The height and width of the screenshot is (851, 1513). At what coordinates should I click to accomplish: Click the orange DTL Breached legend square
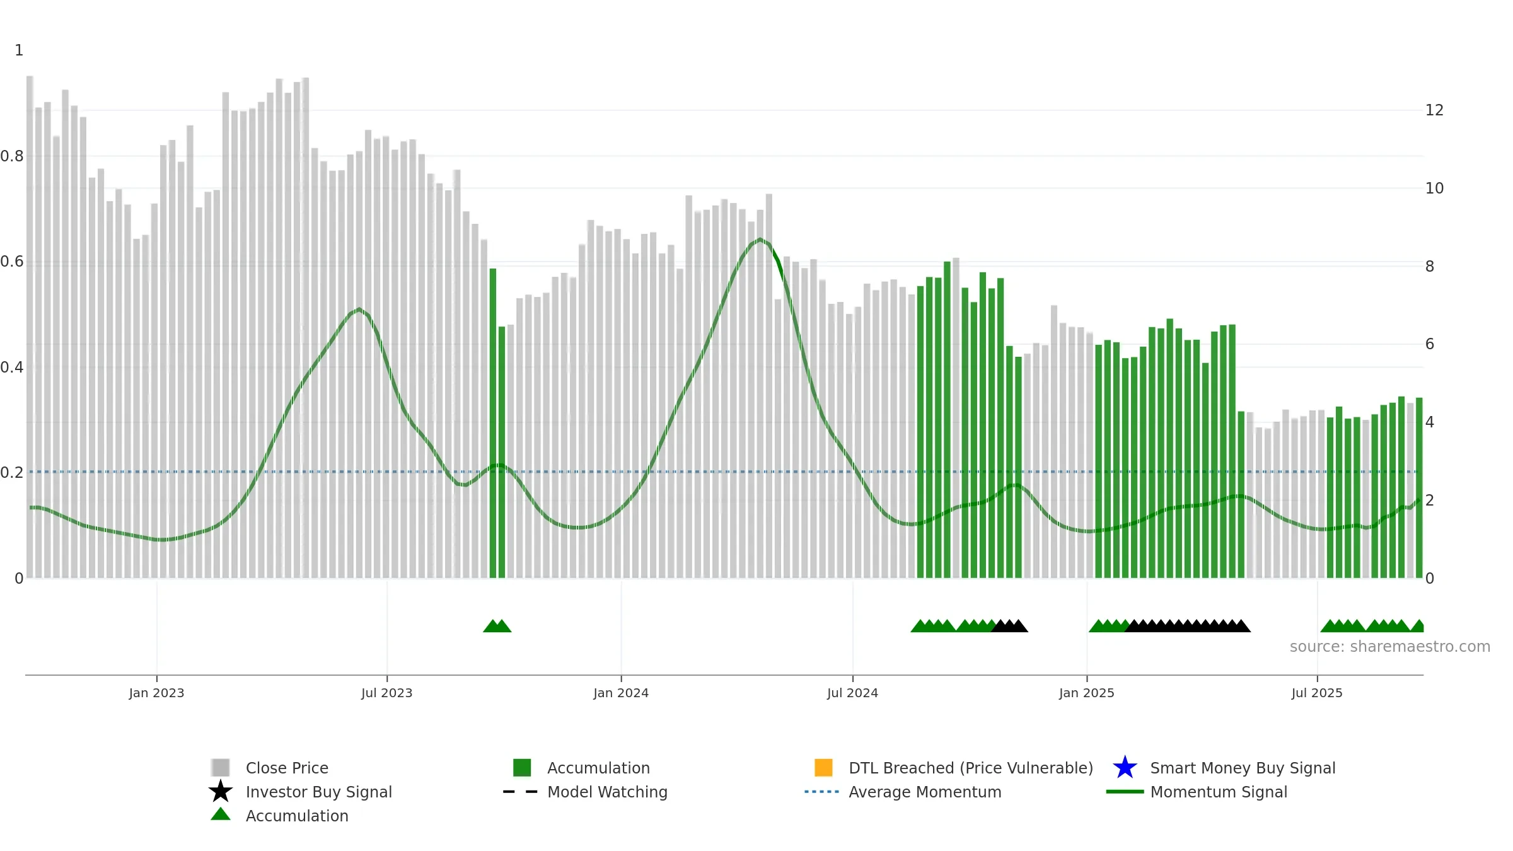tap(823, 768)
